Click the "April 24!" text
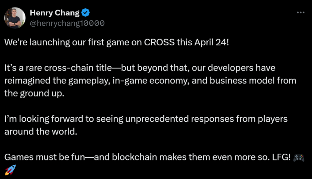Image resolution: width=312 pixels, height=179 pixels. coord(212,43)
